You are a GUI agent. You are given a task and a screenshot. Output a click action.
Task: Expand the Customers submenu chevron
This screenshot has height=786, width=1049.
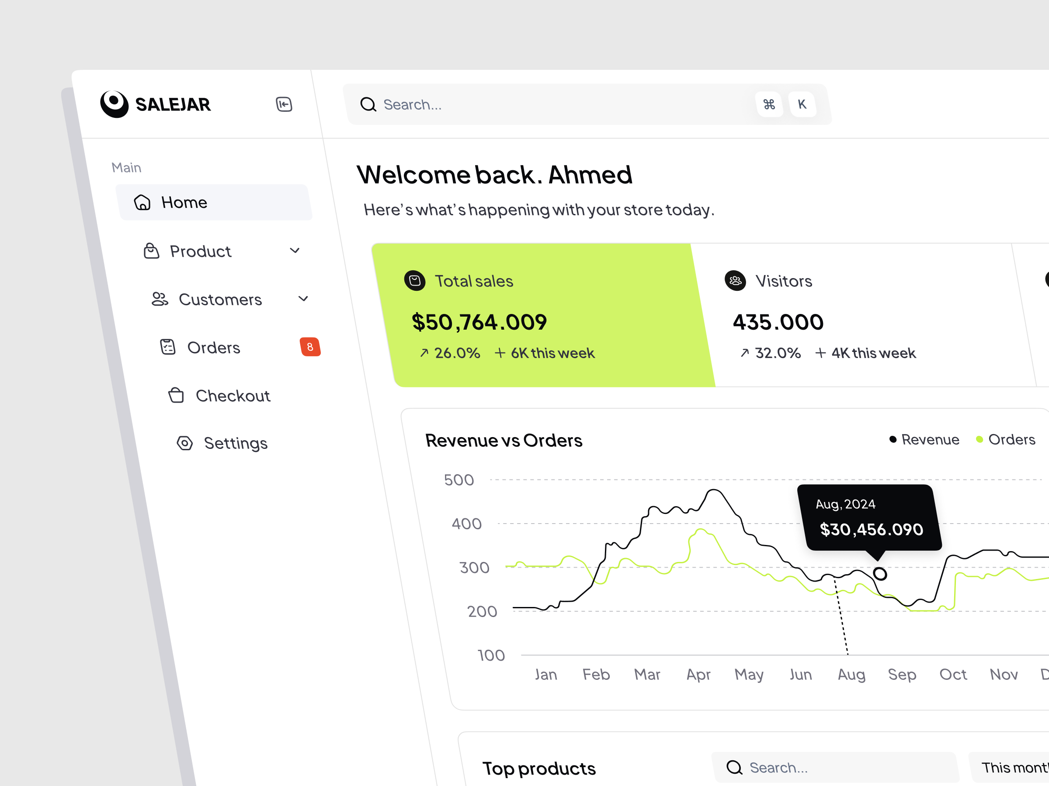tap(303, 299)
